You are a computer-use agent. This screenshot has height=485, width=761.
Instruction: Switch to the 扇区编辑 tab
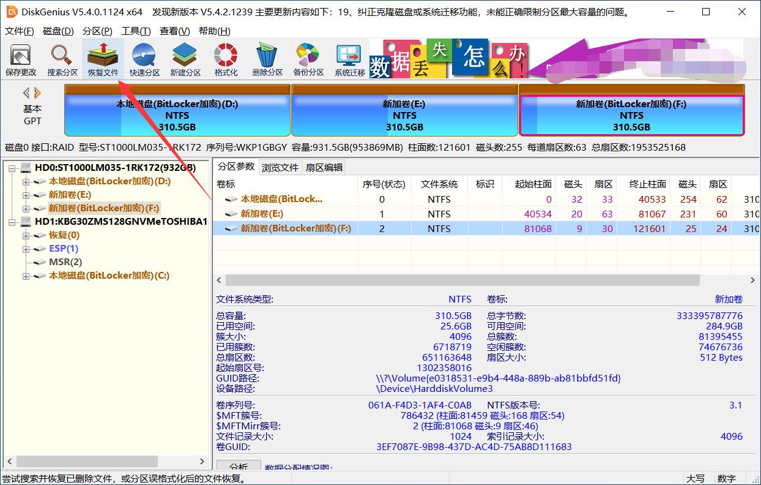coord(324,167)
